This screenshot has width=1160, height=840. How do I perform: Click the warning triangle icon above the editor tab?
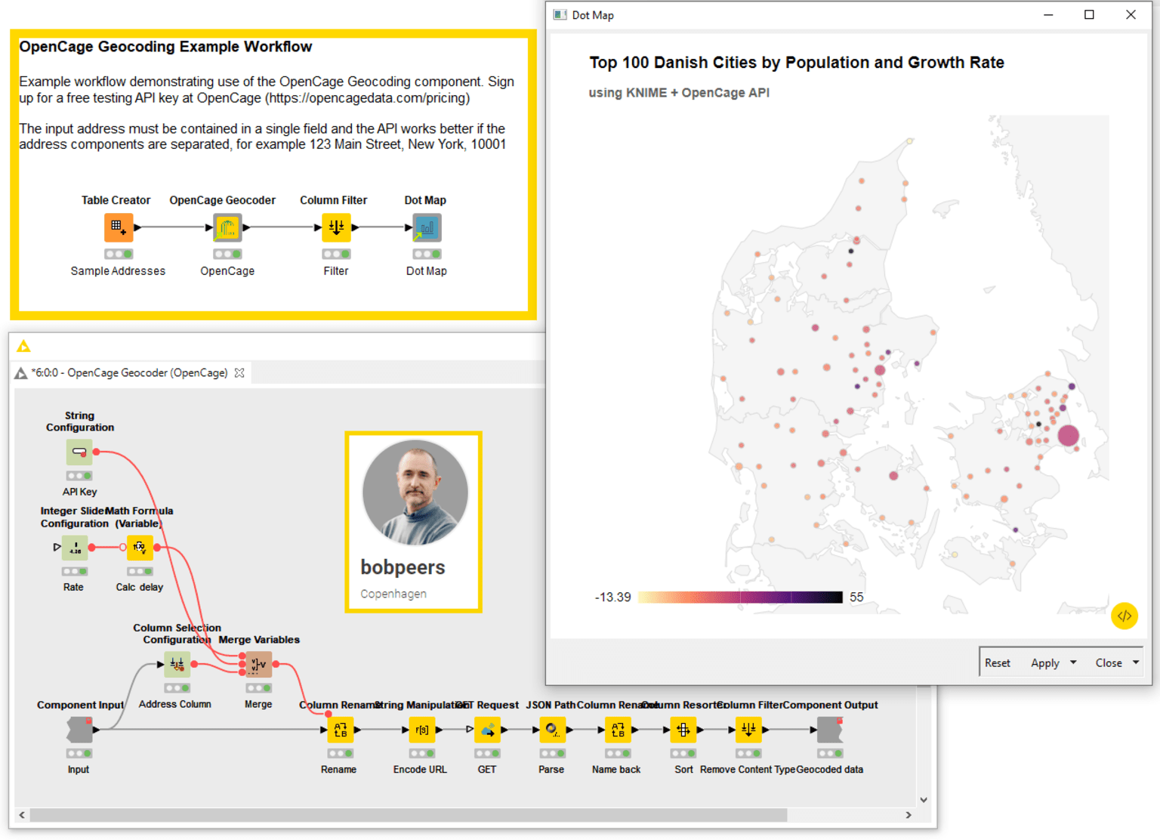pos(23,346)
